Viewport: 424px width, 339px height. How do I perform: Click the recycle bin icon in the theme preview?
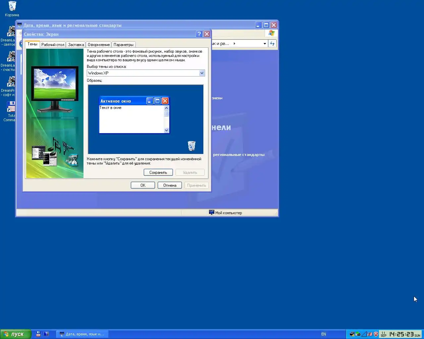pyautogui.click(x=191, y=146)
